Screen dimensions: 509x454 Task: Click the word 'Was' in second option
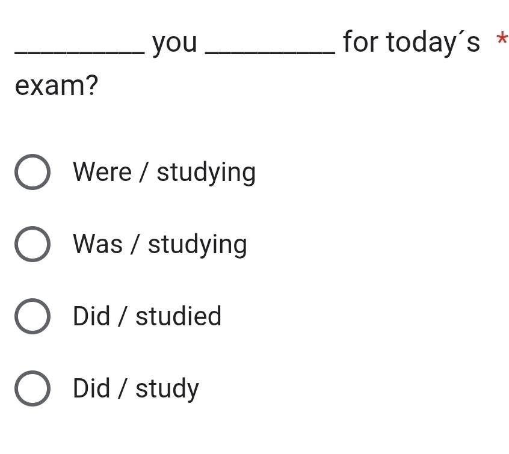(x=97, y=244)
